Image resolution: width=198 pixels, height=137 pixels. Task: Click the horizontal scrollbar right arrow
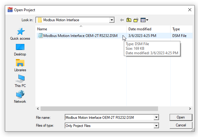coord(190,109)
